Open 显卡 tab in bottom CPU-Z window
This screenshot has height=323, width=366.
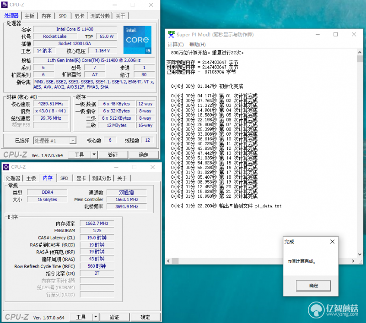click(81, 178)
